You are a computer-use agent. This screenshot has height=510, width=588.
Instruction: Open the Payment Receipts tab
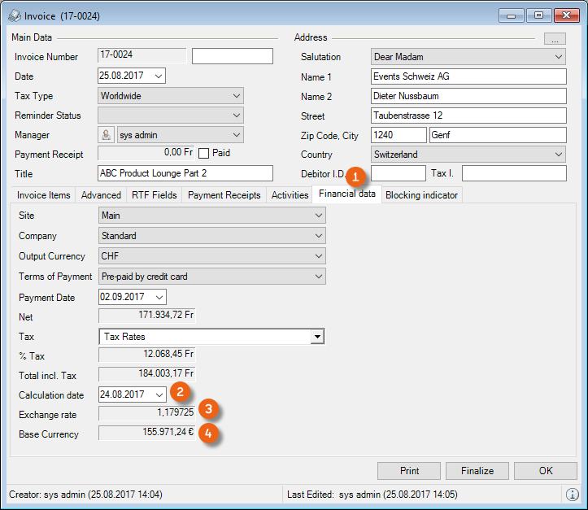(x=224, y=195)
